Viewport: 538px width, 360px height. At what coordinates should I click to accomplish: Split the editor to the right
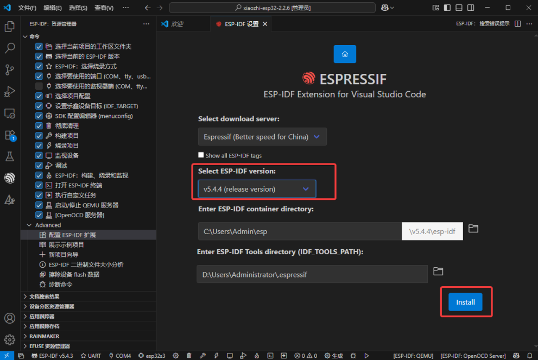(518, 24)
